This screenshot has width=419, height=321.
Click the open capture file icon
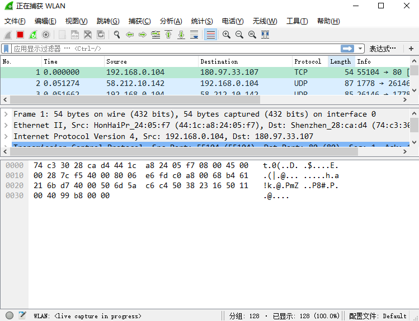click(x=62, y=35)
